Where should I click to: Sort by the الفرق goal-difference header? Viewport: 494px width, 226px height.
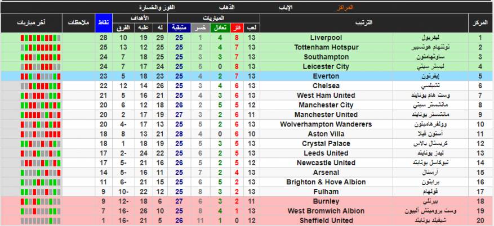(123, 28)
